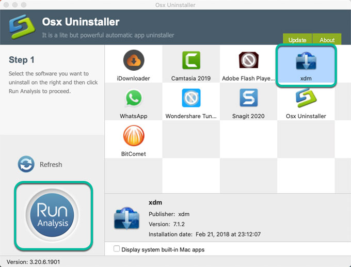Select the iDownloader app icon
The height and width of the screenshot is (267, 351).
134,60
